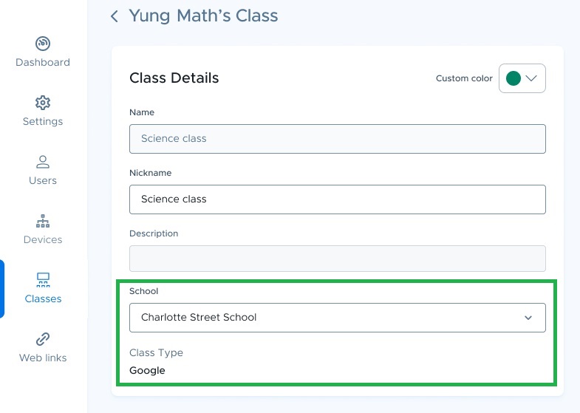
Task: Click the Yung Math's Class title
Action: click(203, 16)
